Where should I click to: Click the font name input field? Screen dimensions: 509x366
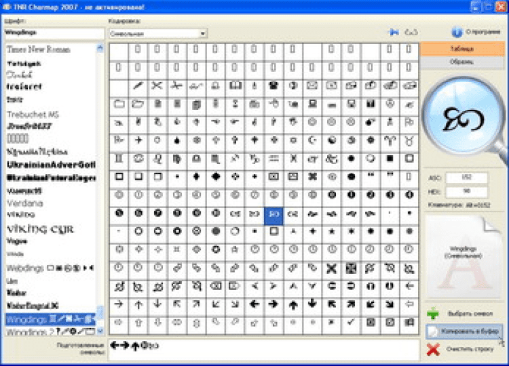[54, 33]
